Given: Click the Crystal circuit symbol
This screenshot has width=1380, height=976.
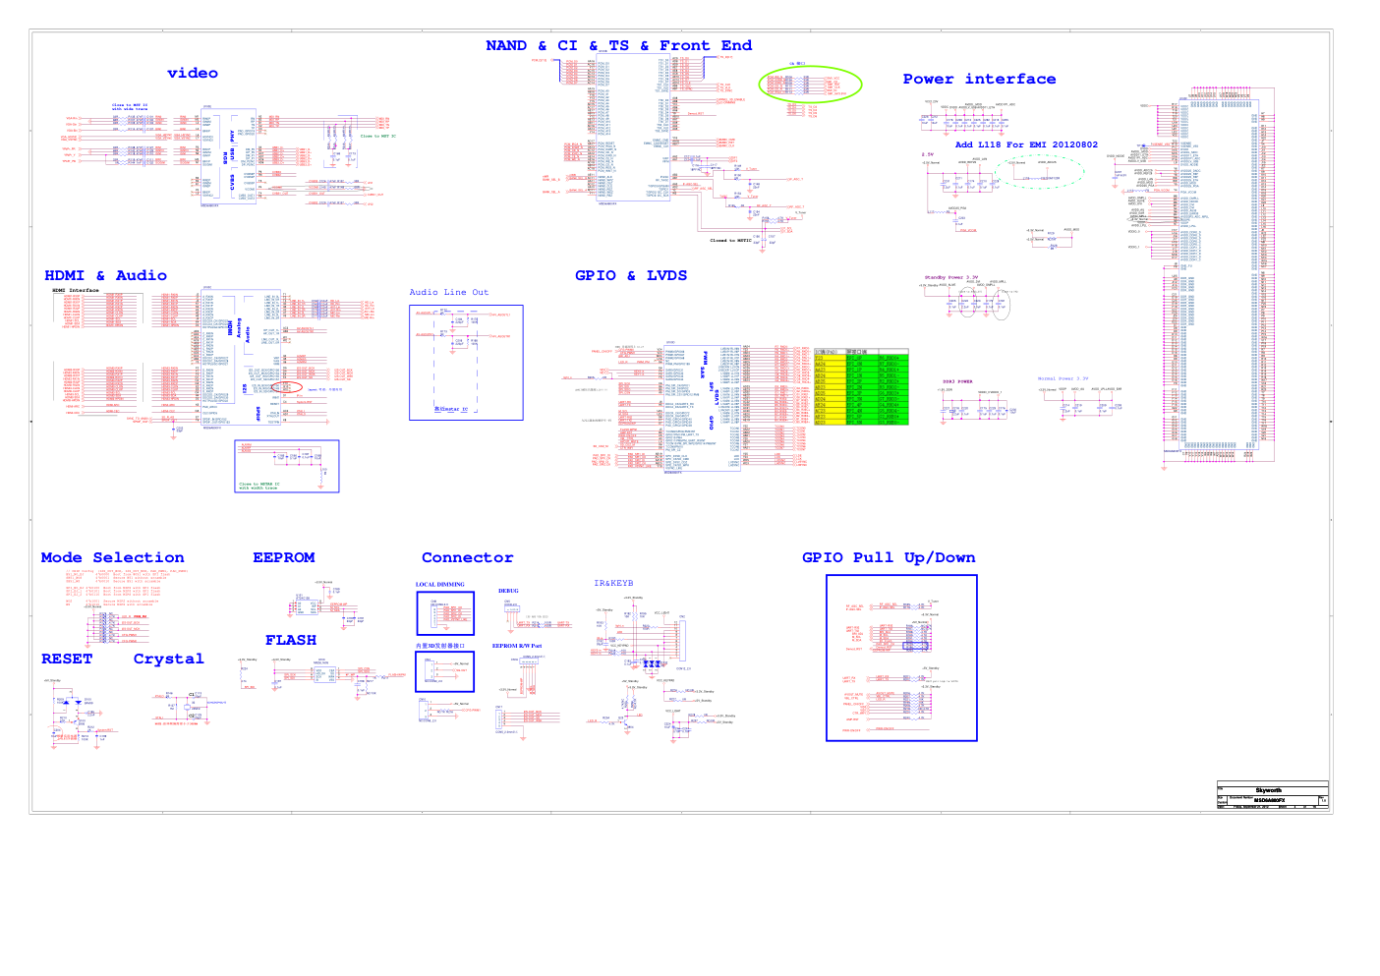Looking at the screenshot, I should (193, 706).
